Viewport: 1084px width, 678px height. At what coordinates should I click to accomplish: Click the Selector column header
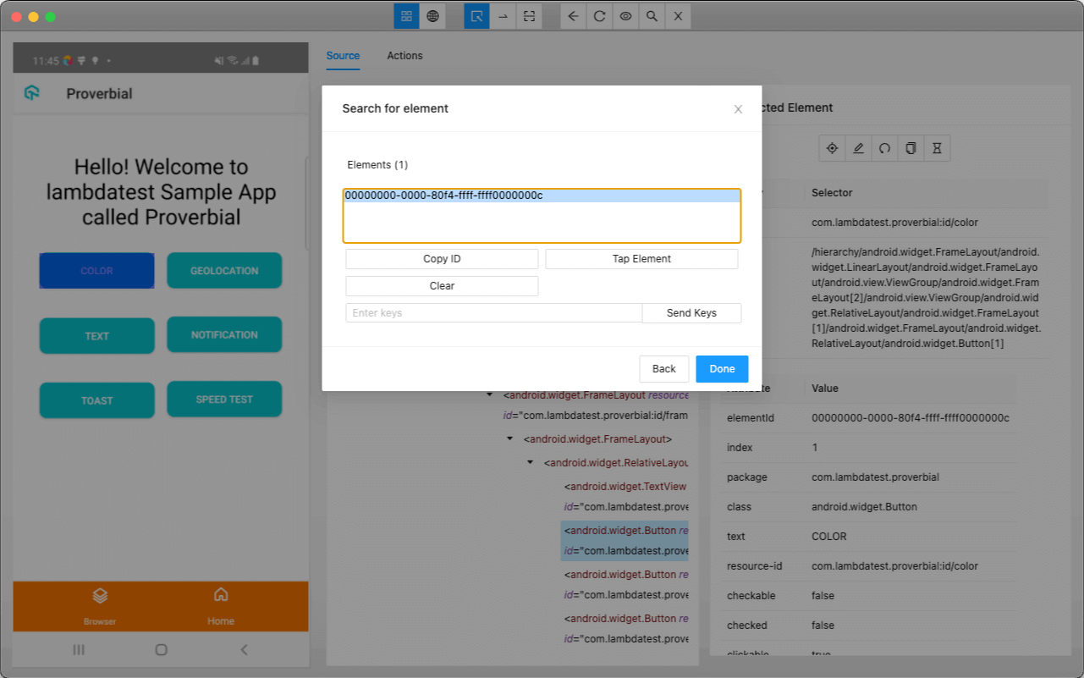click(832, 193)
